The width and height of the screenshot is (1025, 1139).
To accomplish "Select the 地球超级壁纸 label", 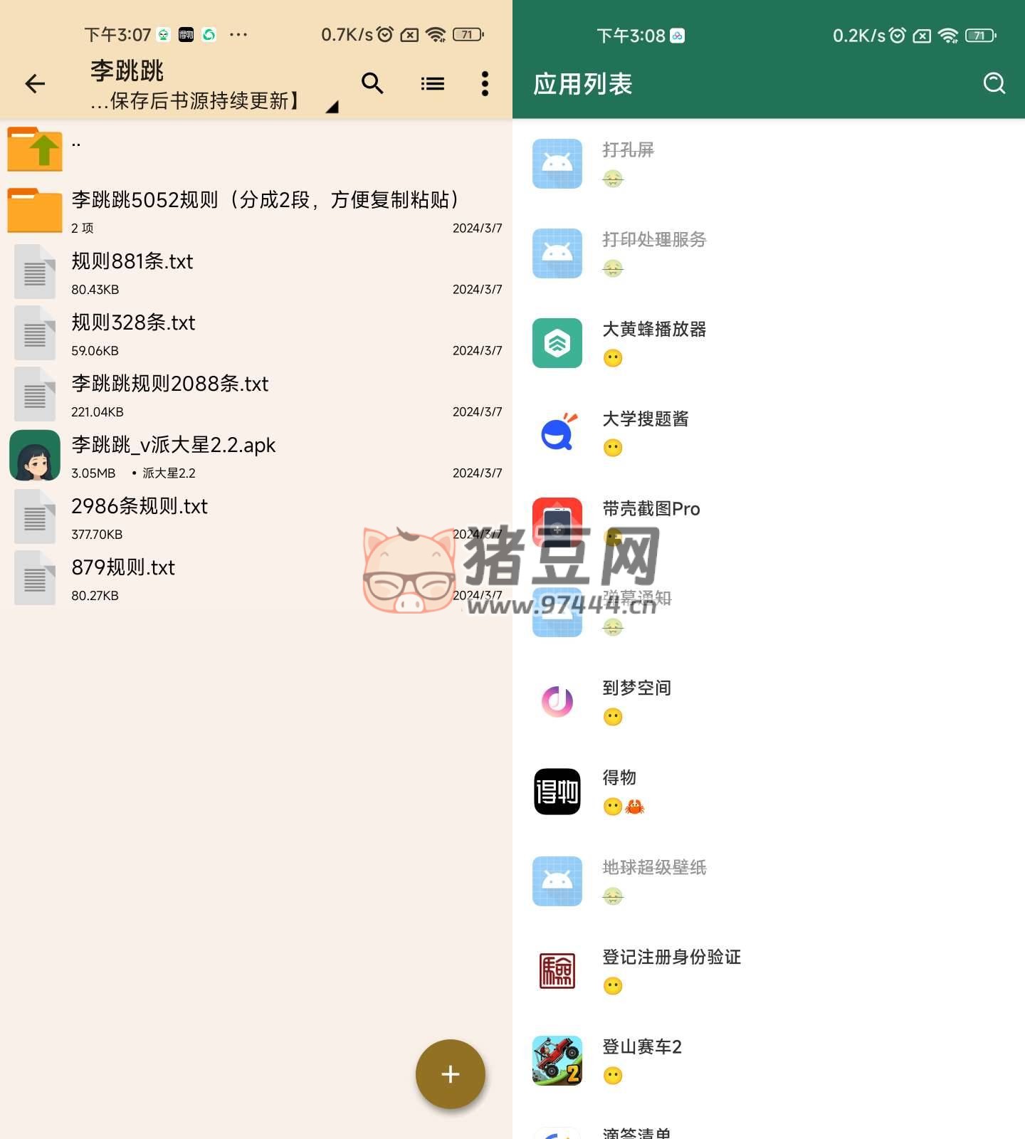I will point(654,867).
